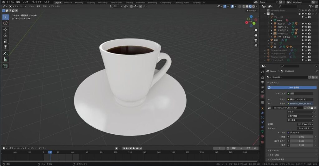Screen dimensions: 319x166
Task: Expand the Plane object row
Action: pos(272,20)
